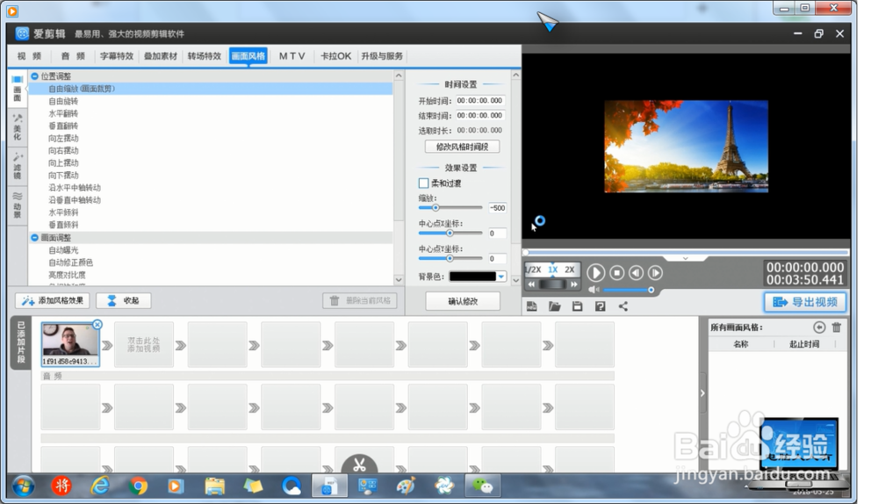This screenshot has width=878, height=504.
Task: Open the MTV tab
Action: 291,56
